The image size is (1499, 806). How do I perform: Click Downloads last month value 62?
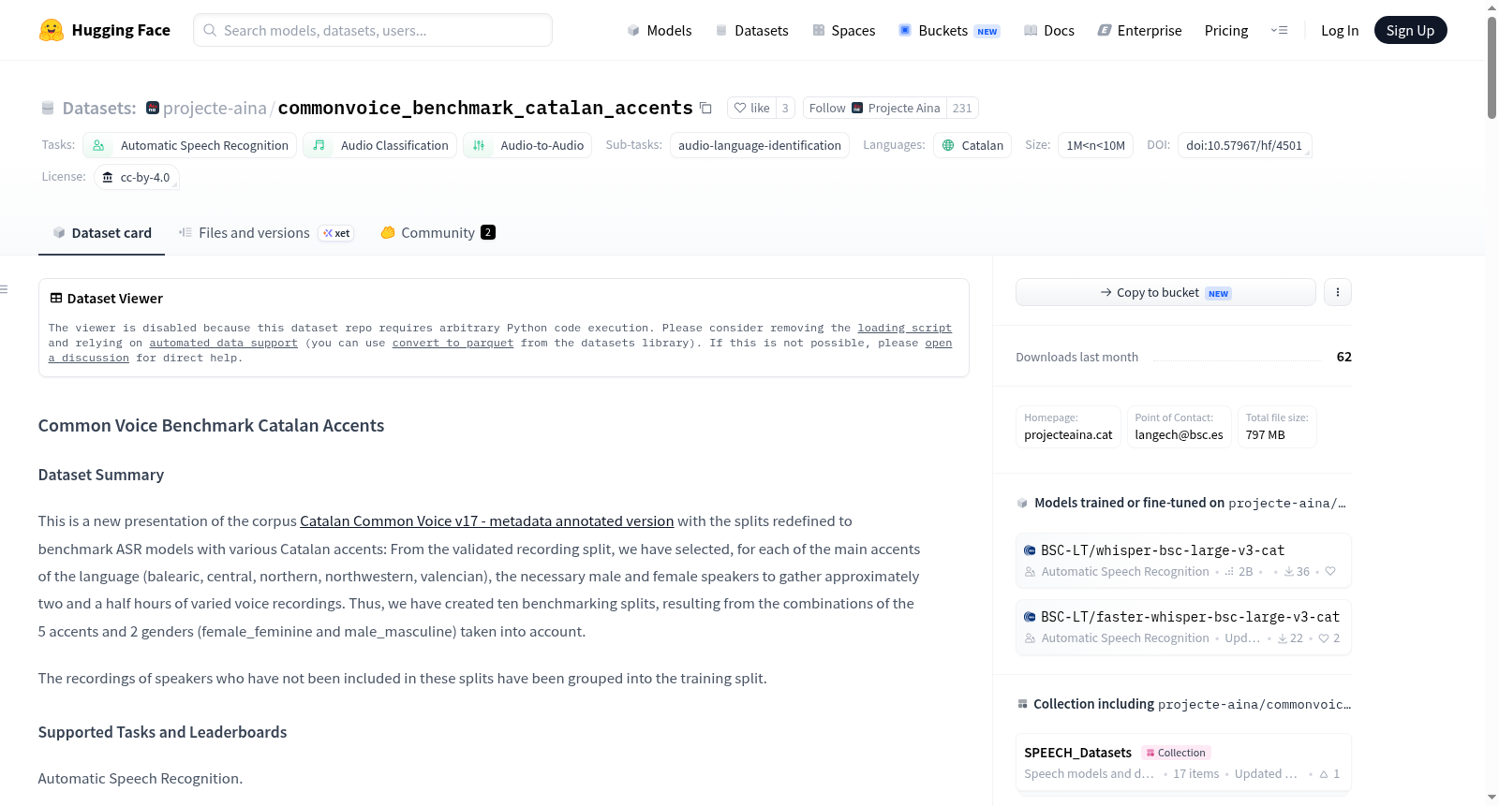coord(1343,357)
